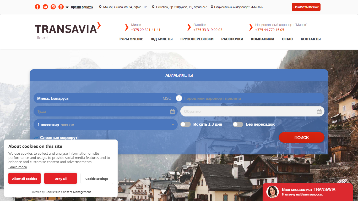
Task: Click the arrival city or airport field
Action: point(252,98)
